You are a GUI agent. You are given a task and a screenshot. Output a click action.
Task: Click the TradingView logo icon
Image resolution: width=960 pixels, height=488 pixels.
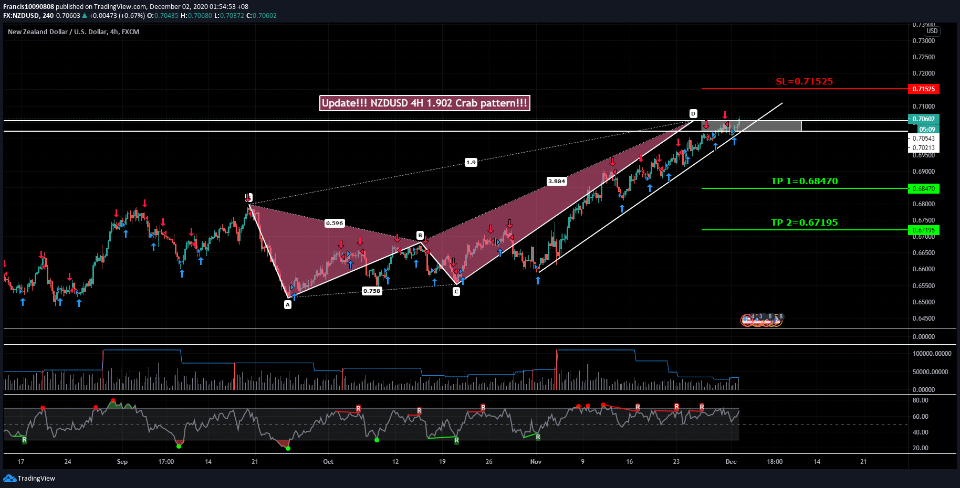tap(9, 478)
